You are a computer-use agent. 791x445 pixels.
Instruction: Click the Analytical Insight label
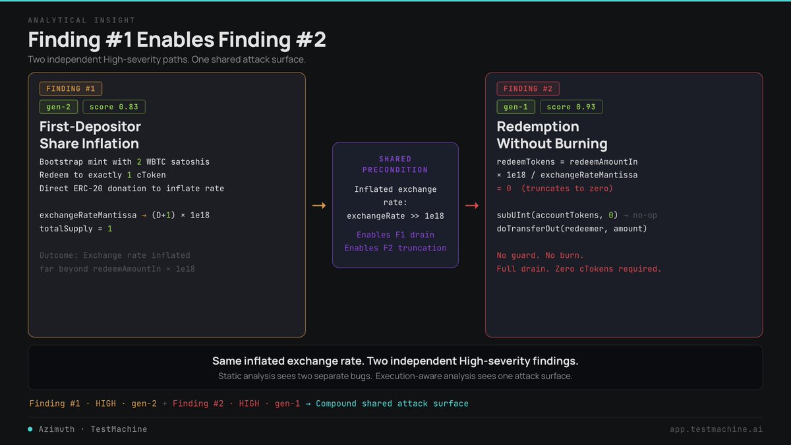click(82, 20)
